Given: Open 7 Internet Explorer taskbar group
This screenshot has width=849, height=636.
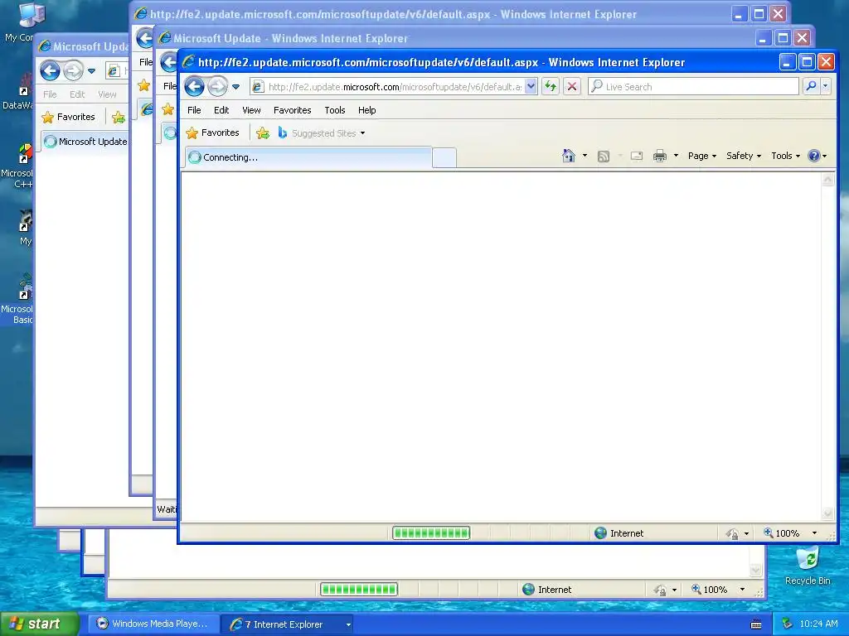Looking at the screenshot, I should (288, 624).
